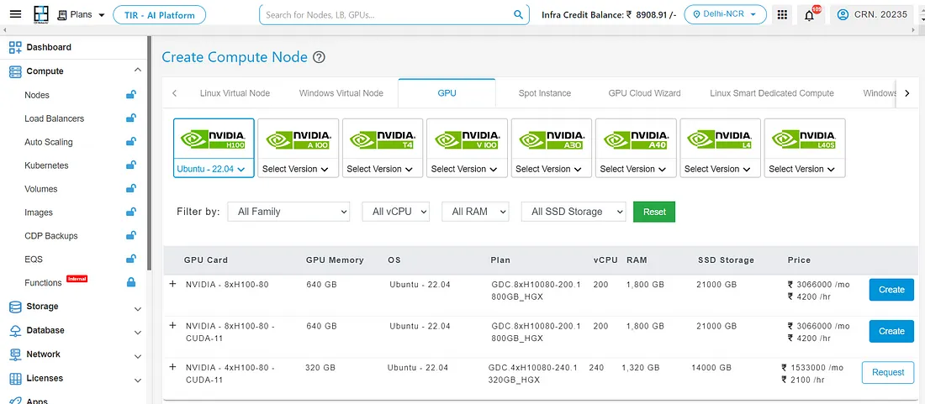Image resolution: width=925 pixels, height=404 pixels.
Task: Expand the Database section
Action: (x=137, y=333)
